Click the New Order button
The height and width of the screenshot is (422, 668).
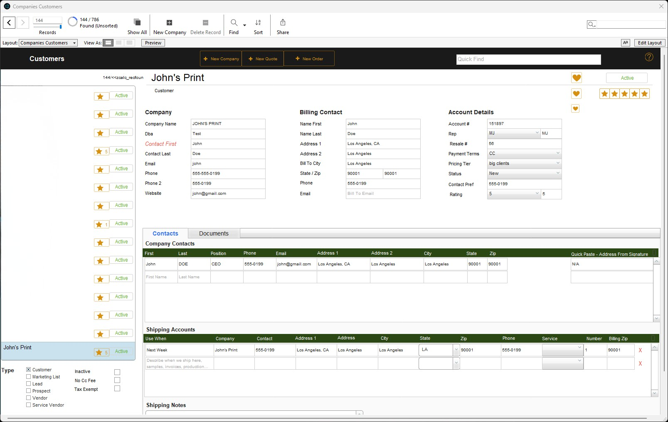pos(309,59)
